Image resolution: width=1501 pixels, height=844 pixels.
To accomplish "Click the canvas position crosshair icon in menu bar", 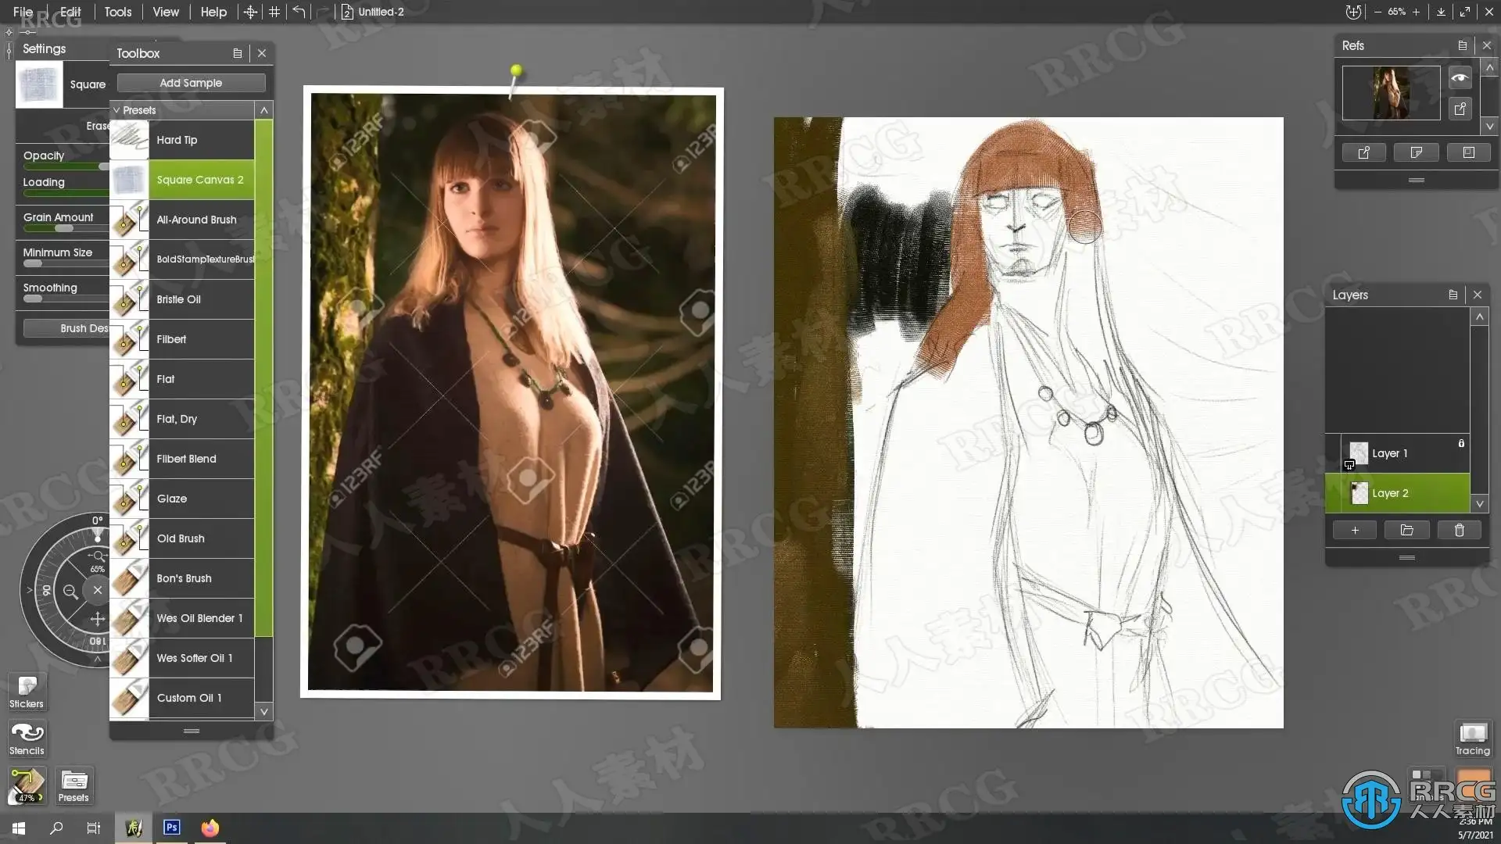I will point(250,12).
